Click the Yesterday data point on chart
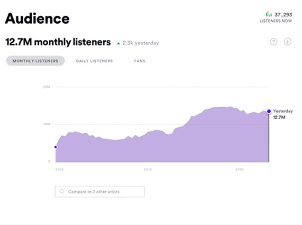The image size is (302, 225). click(269, 111)
